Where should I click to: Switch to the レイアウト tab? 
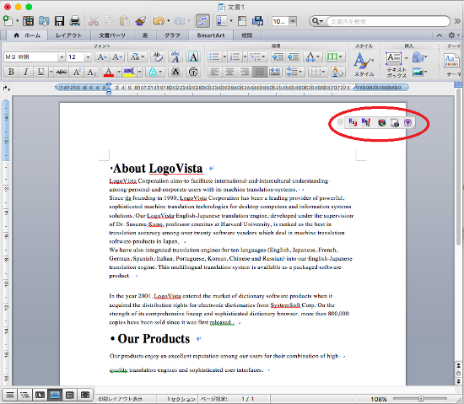click(x=68, y=35)
